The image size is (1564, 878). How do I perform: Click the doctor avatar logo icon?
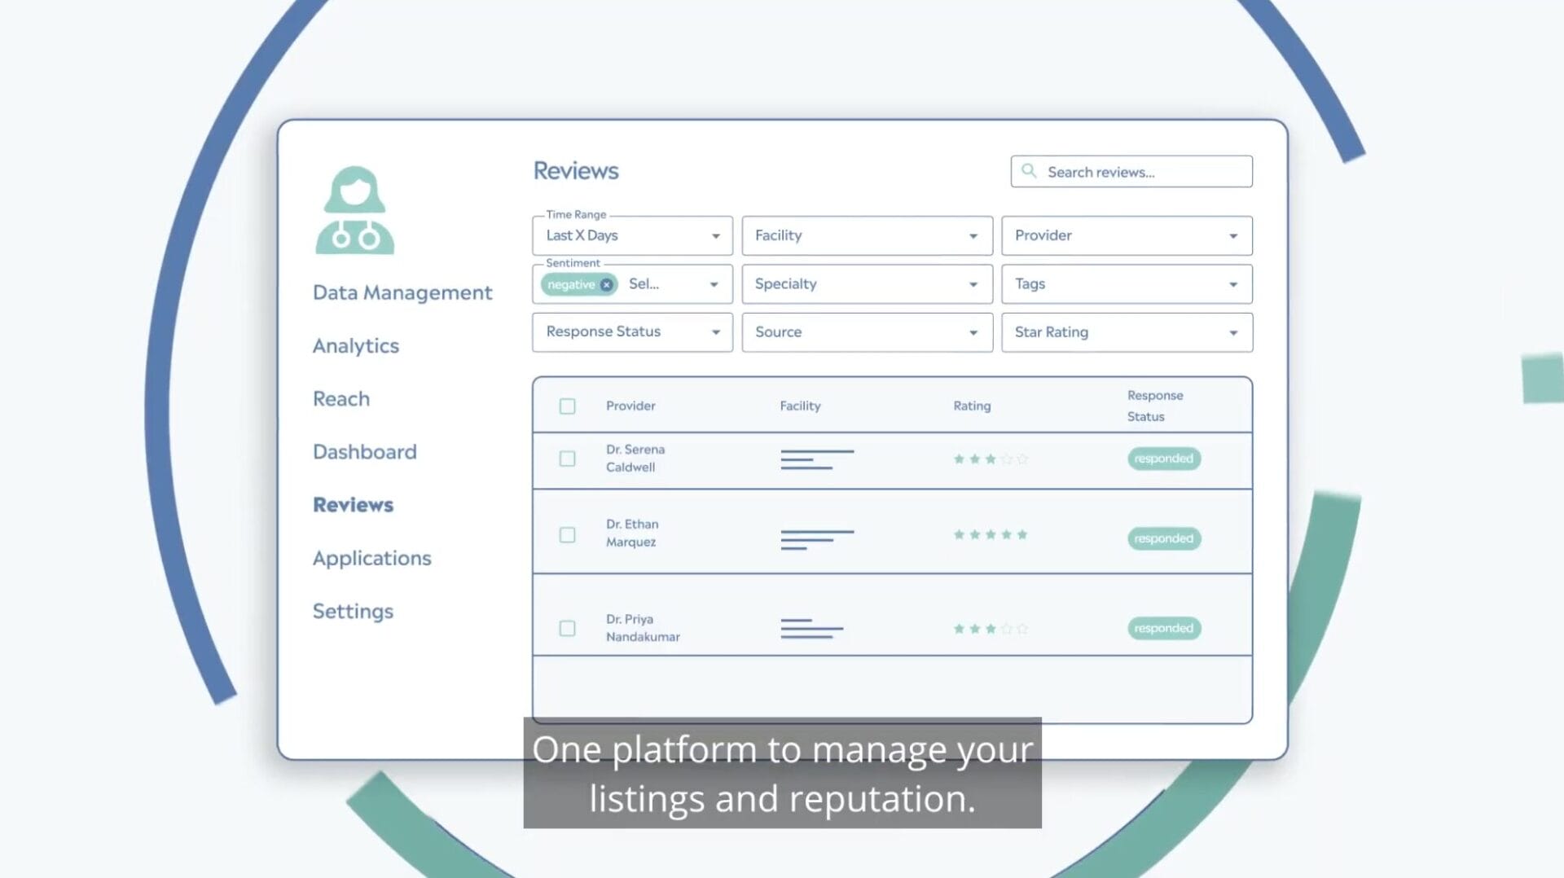[354, 210]
